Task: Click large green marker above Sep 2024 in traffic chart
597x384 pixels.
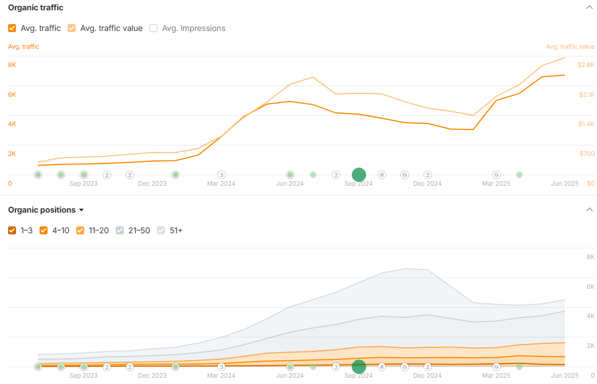Action: click(x=359, y=175)
